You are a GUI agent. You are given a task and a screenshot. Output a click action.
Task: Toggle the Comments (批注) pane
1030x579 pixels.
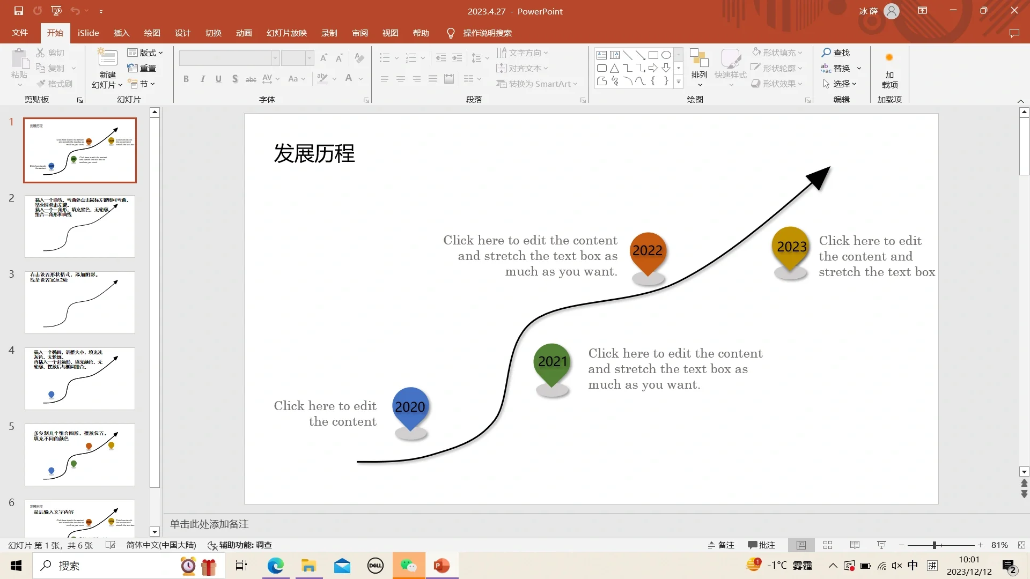(761, 545)
